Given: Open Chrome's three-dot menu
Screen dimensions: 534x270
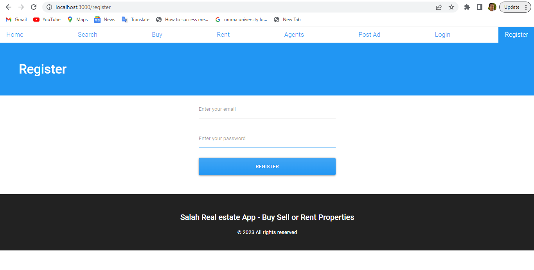Looking at the screenshot, I should tap(526, 7).
